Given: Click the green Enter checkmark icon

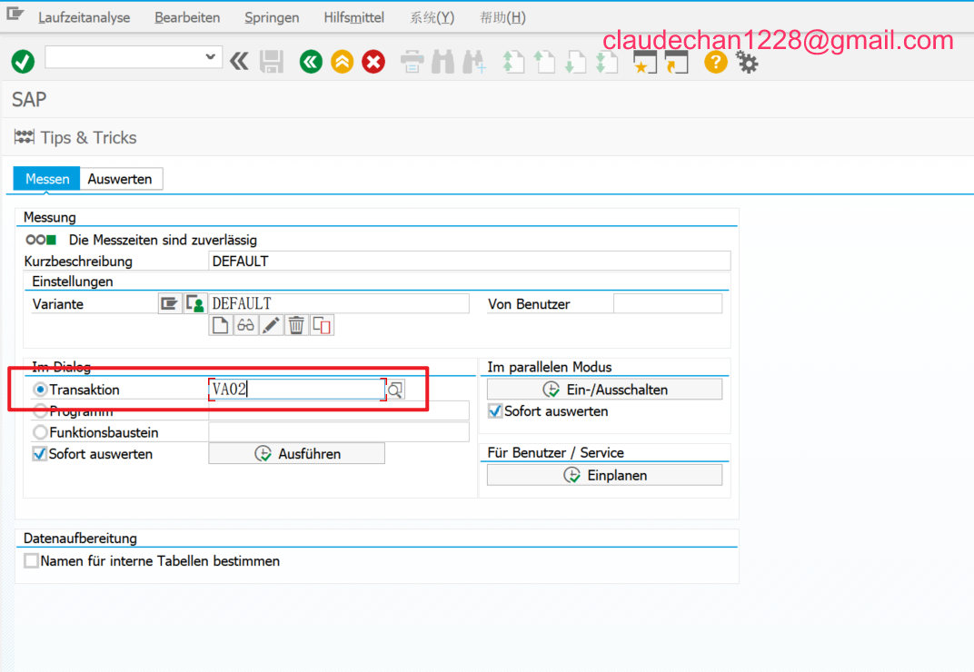Looking at the screenshot, I should tap(23, 62).
